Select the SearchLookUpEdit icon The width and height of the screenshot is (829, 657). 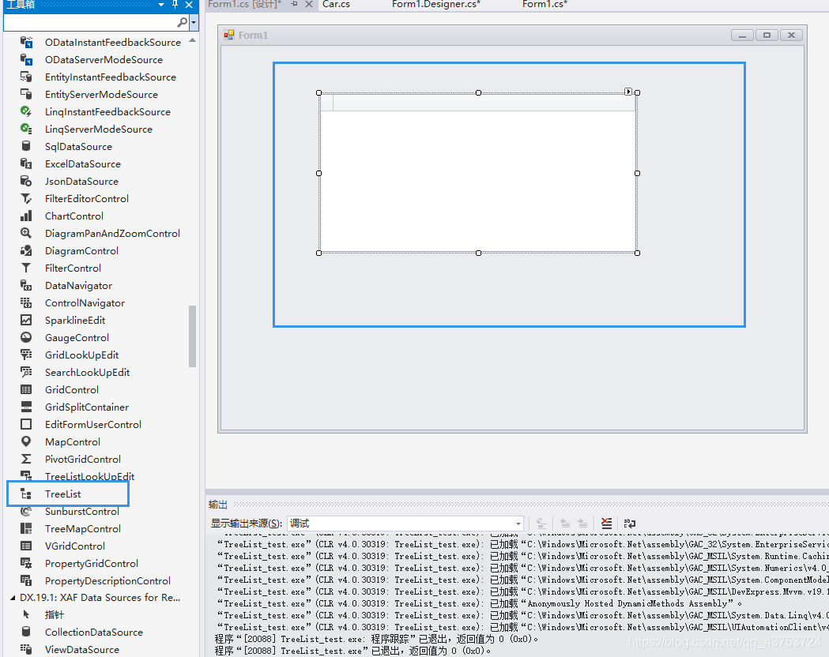(26, 373)
